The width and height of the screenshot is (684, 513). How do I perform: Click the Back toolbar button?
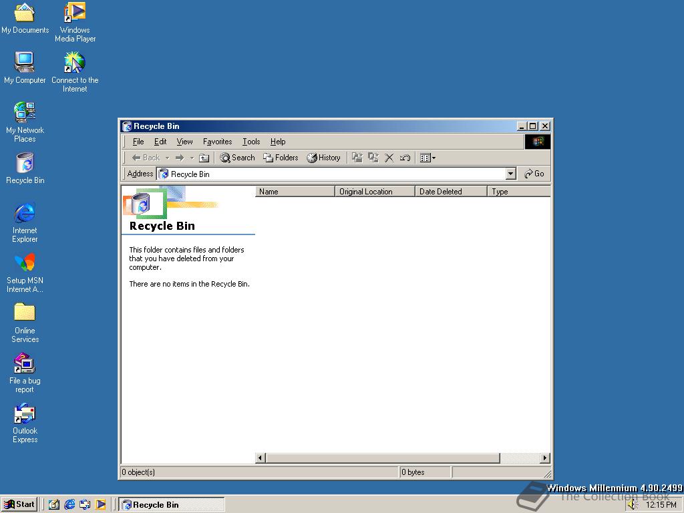coord(146,158)
